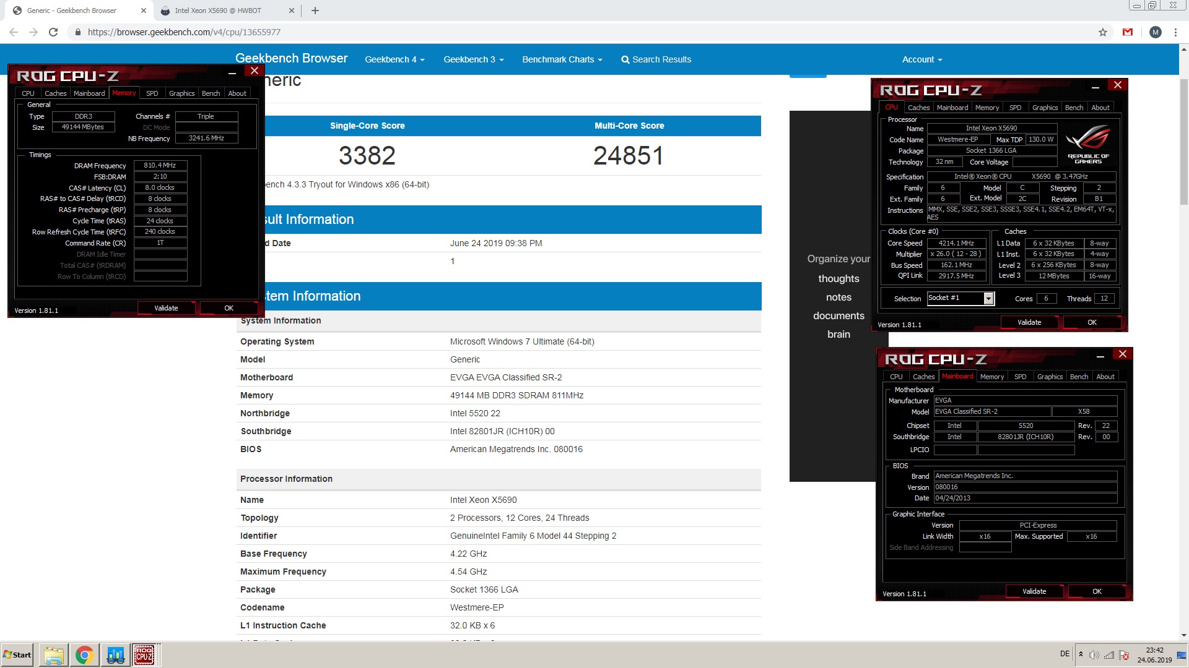Open a new browser tab
This screenshot has height=668, width=1189.
pyautogui.click(x=315, y=11)
